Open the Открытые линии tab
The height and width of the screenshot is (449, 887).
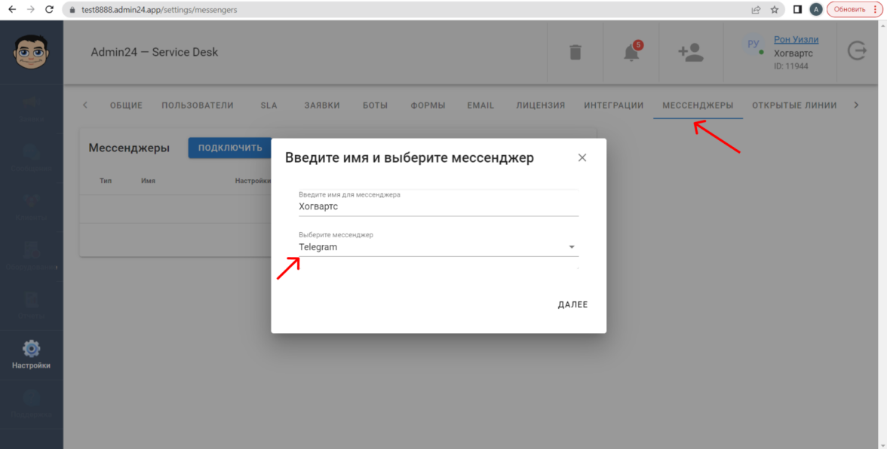click(794, 105)
